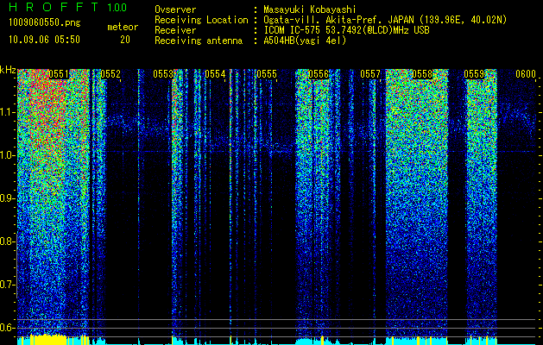The height and width of the screenshot is (345, 543).
Task: Click the 0.8 kHz axis label
Action: (7, 241)
